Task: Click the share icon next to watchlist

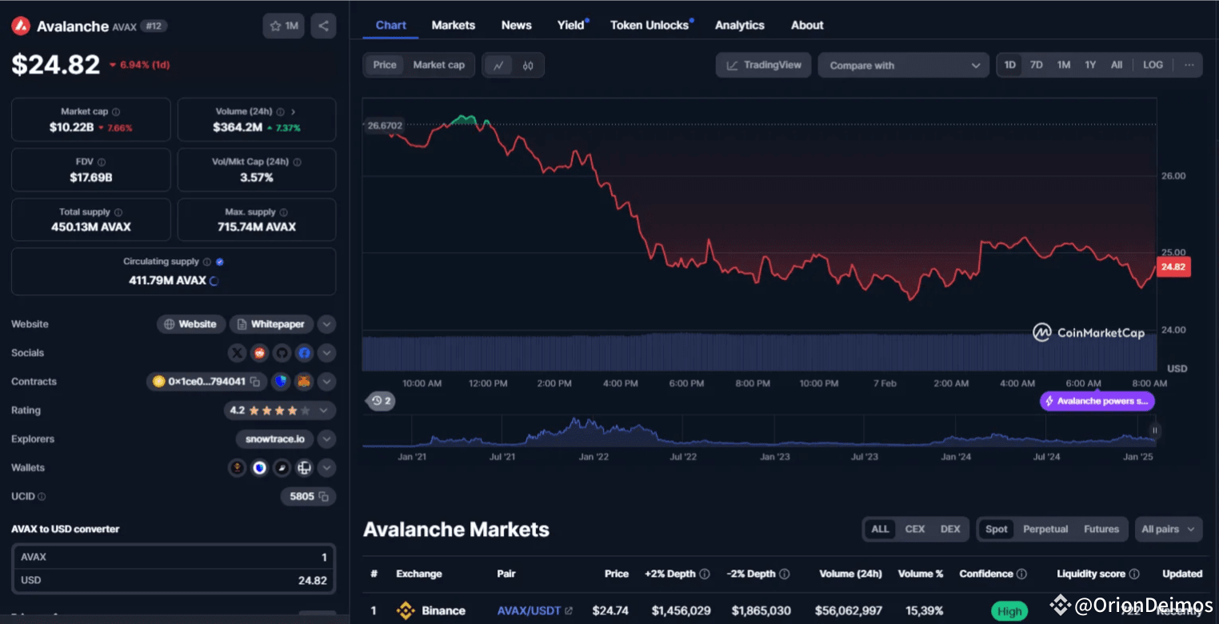Action: 323,26
